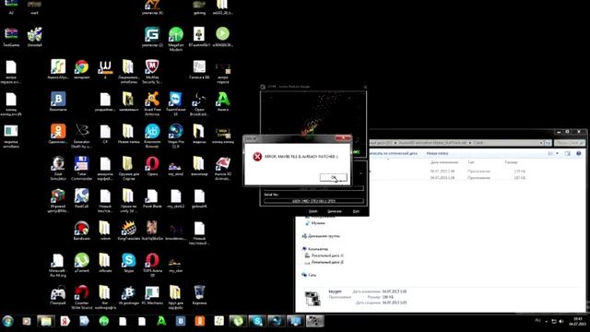Click the Generate button in keygen window
The height and width of the screenshot is (332, 590).
click(335, 211)
